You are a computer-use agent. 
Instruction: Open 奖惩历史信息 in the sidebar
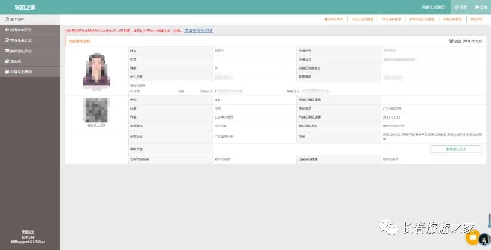pyautogui.click(x=21, y=51)
